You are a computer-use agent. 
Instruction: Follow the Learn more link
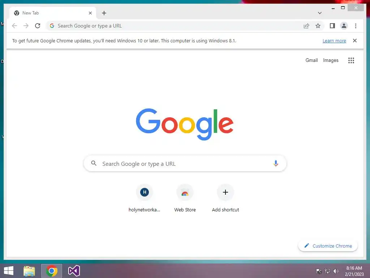(334, 41)
